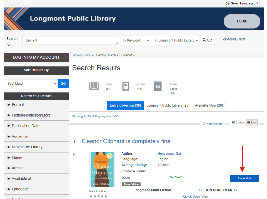Viewport: 267px width, 199px height.
Task: Filter results by the eBook icon
Action: click(126, 86)
